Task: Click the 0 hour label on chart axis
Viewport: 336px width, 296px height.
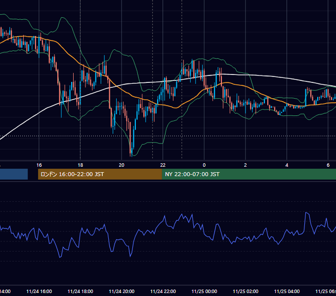Action: (x=204, y=165)
